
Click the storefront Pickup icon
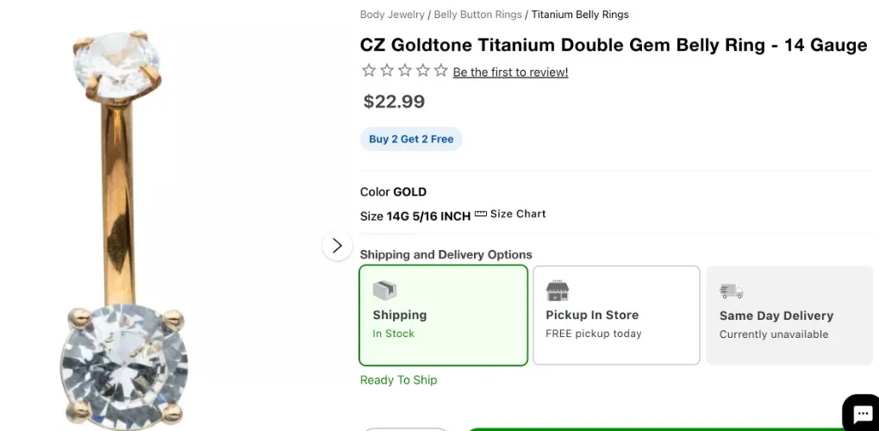558,290
